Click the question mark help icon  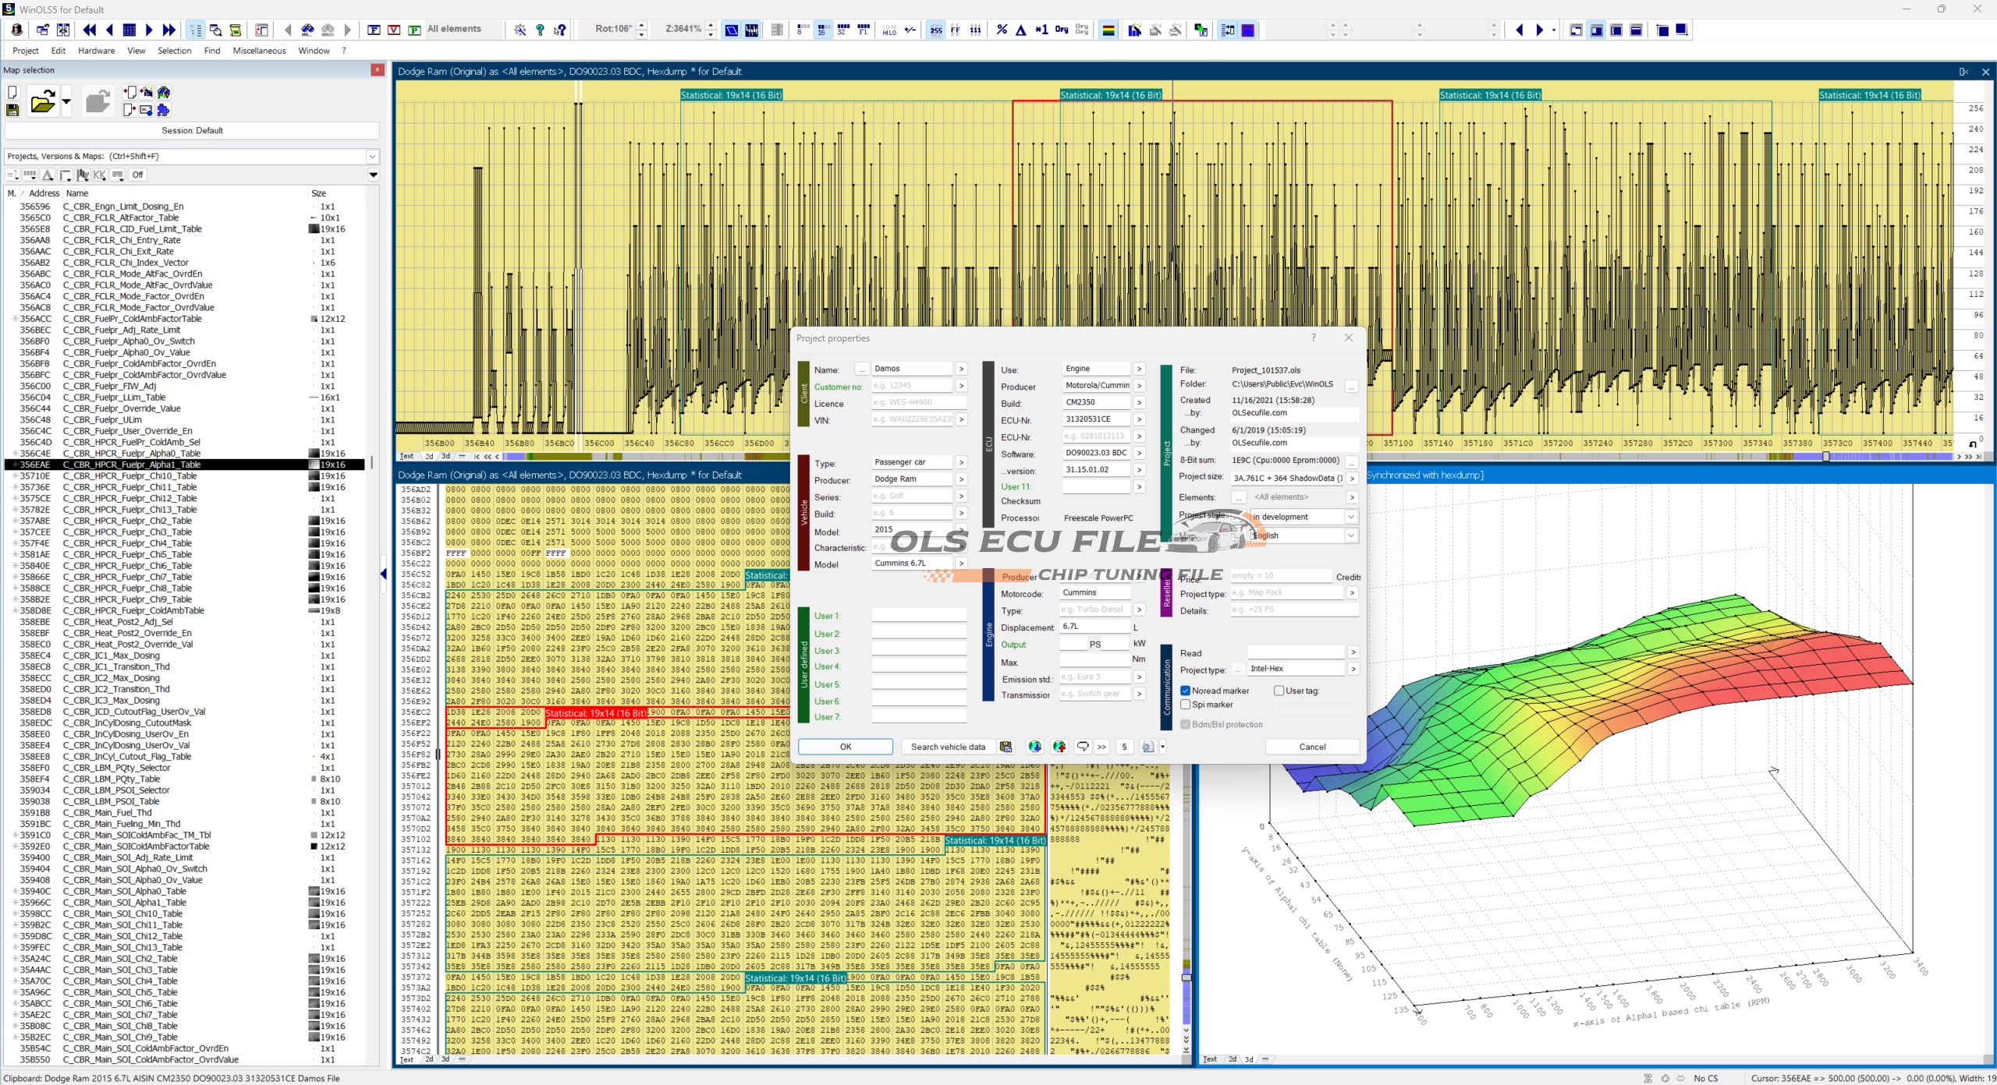tap(540, 30)
